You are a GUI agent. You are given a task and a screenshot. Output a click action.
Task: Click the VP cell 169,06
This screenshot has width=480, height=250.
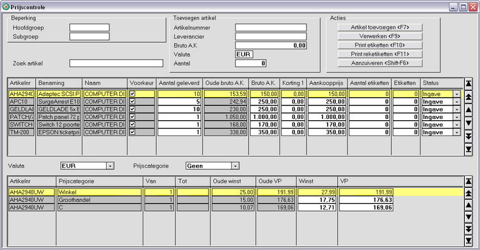click(x=366, y=207)
